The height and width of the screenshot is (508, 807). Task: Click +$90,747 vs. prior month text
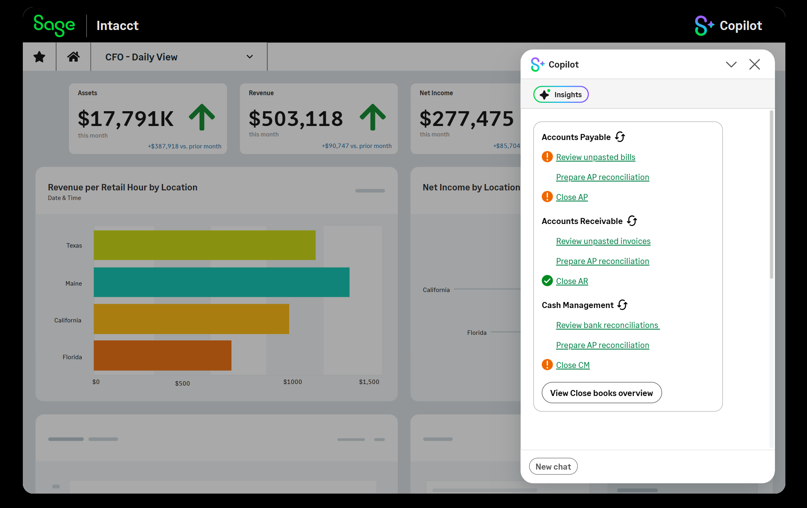[356, 146]
